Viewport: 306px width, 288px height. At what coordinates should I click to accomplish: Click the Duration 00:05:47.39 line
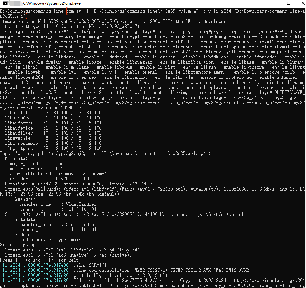(78, 184)
